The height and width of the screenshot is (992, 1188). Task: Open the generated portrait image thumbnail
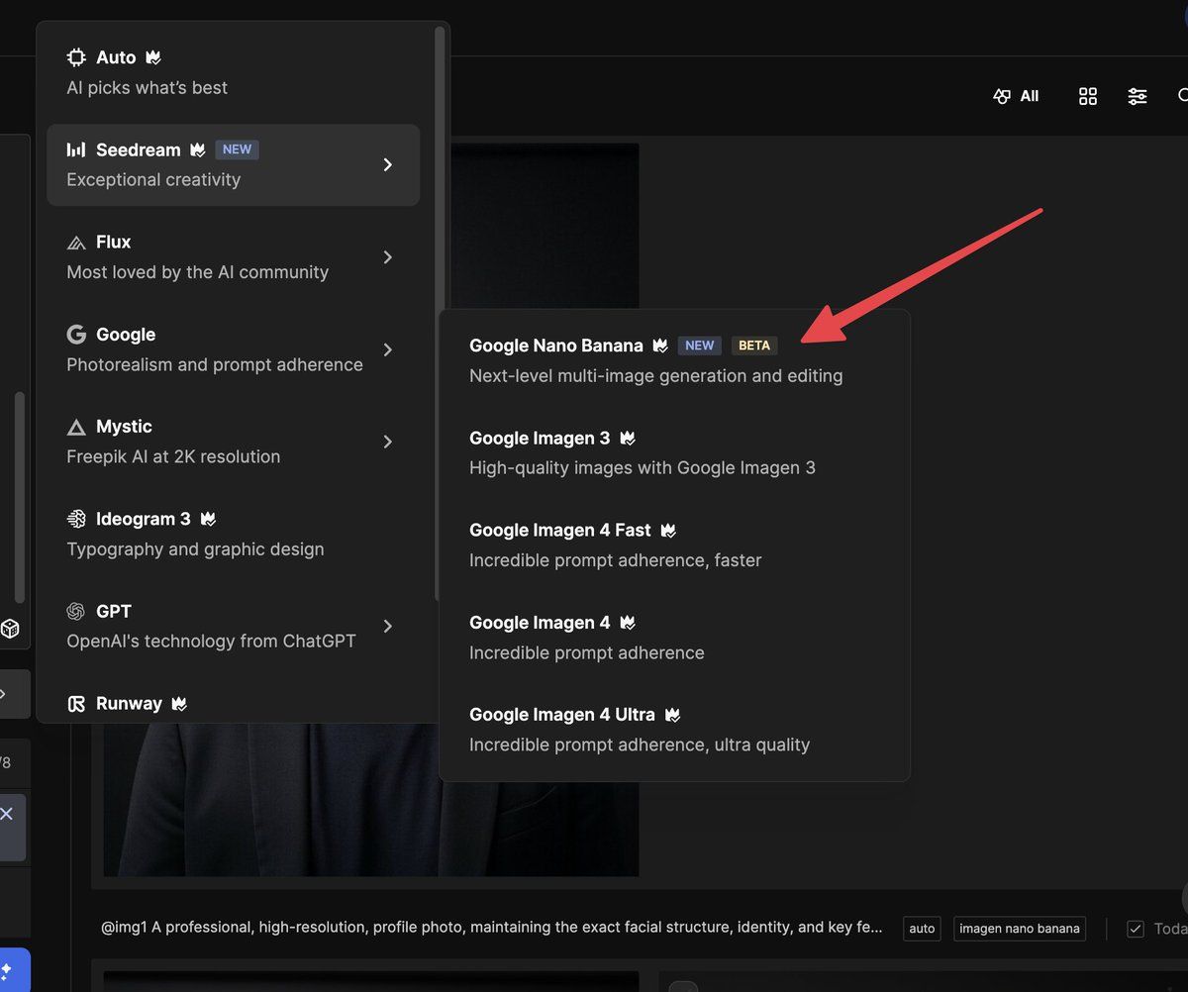pyautogui.click(x=371, y=510)
